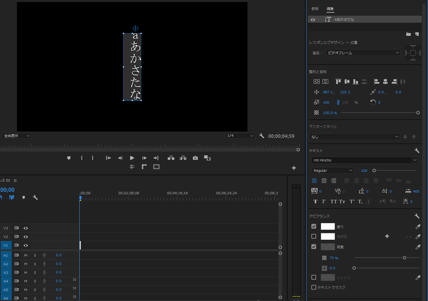Open the master style なし dropdown
428x301 pixels.
click(354, 137)
